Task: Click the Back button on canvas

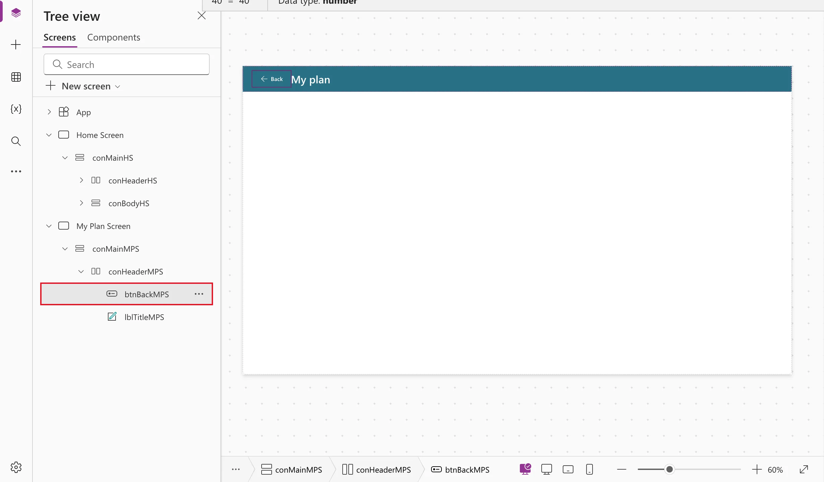Action: [x=272, y=79]
